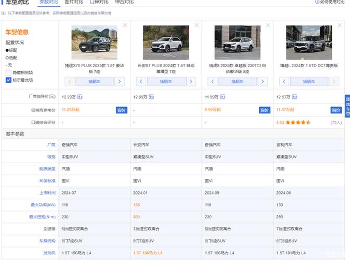Click the 11.37万起 dealer price

286,110
